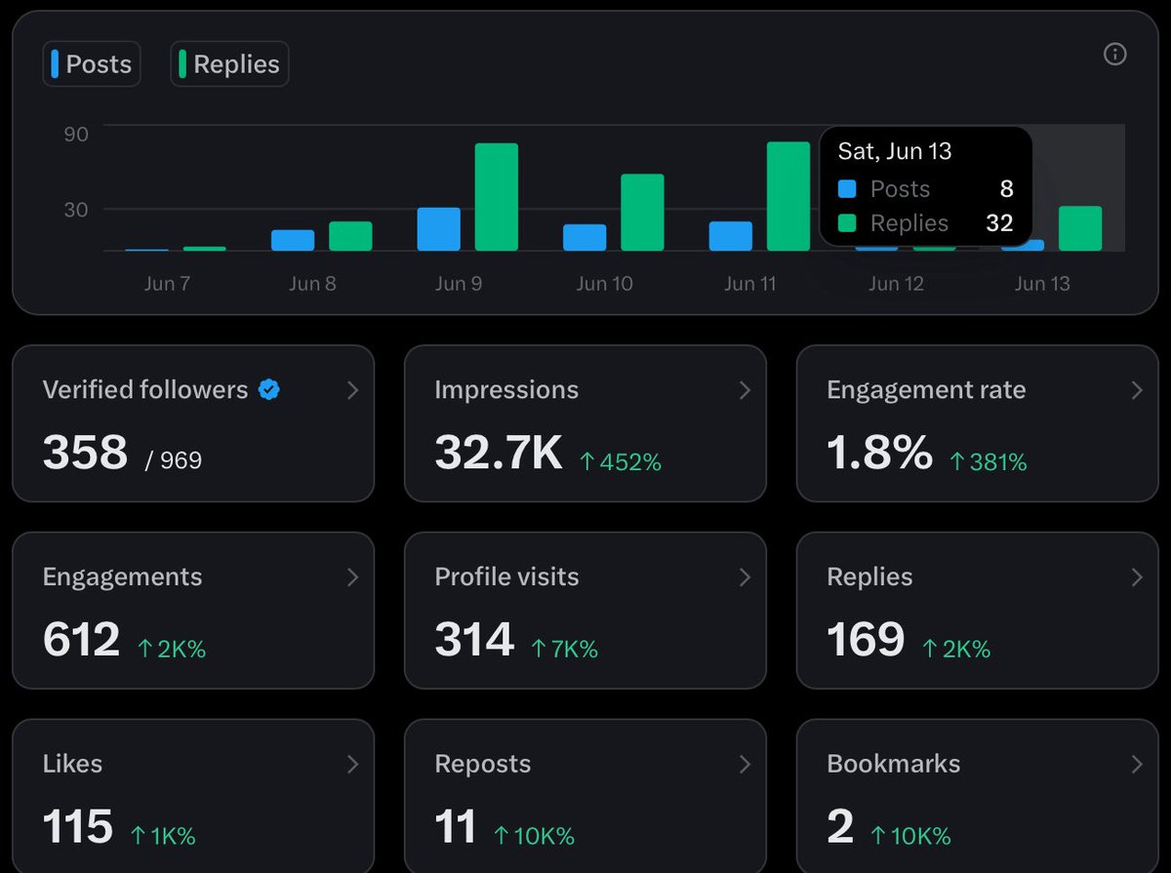Click the / 969 total followers text

[x=174, y=460]
